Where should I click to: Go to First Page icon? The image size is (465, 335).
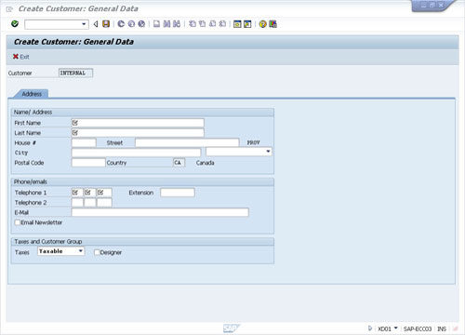click(193, 24)
